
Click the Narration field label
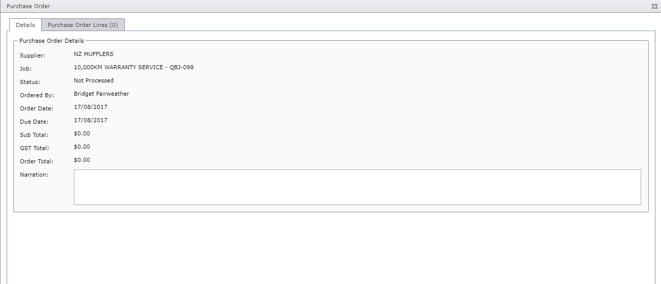34,175
